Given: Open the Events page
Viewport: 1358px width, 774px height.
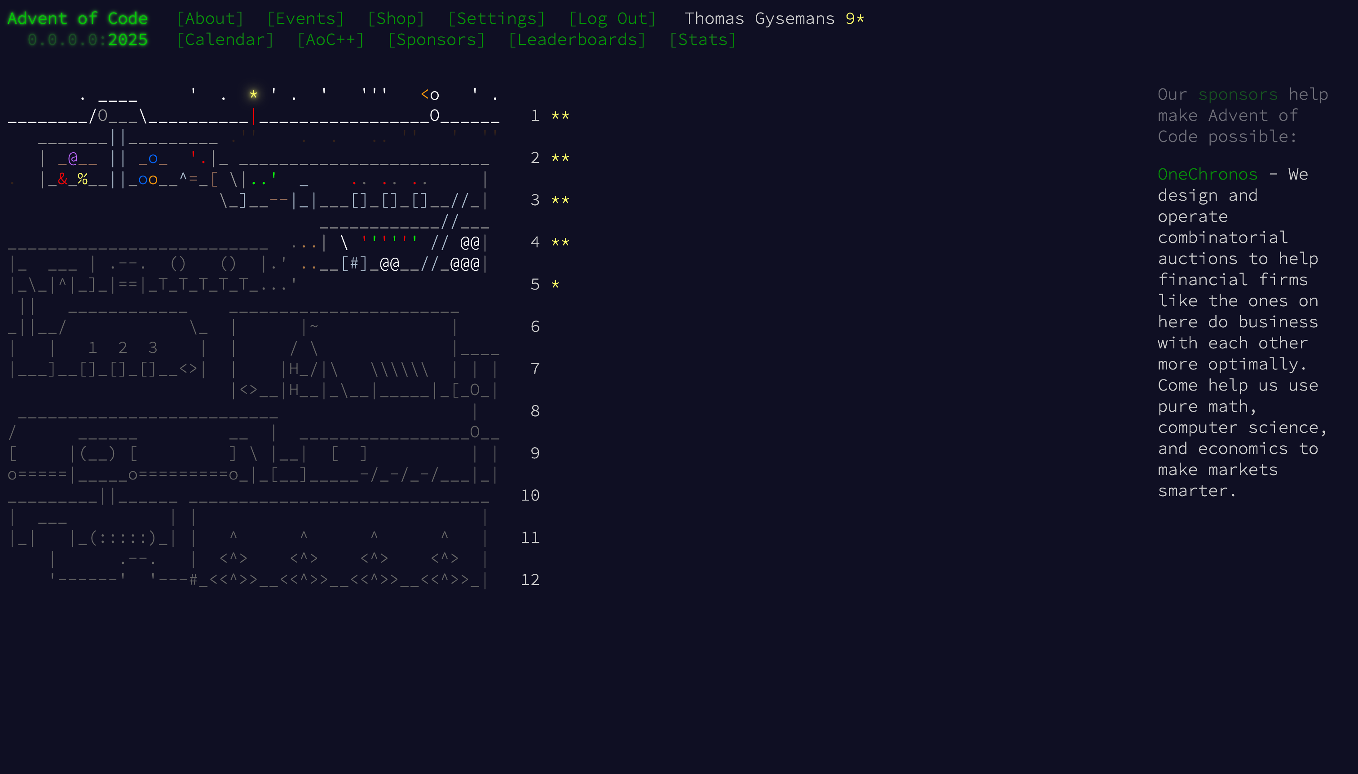Looking at the screenshot, I should click(x=306, y=18).
